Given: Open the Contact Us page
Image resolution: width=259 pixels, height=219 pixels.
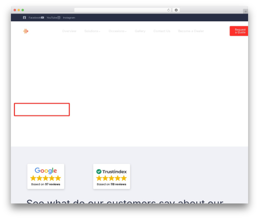Looking at the screenshot, I should click(x=162, y=31).
